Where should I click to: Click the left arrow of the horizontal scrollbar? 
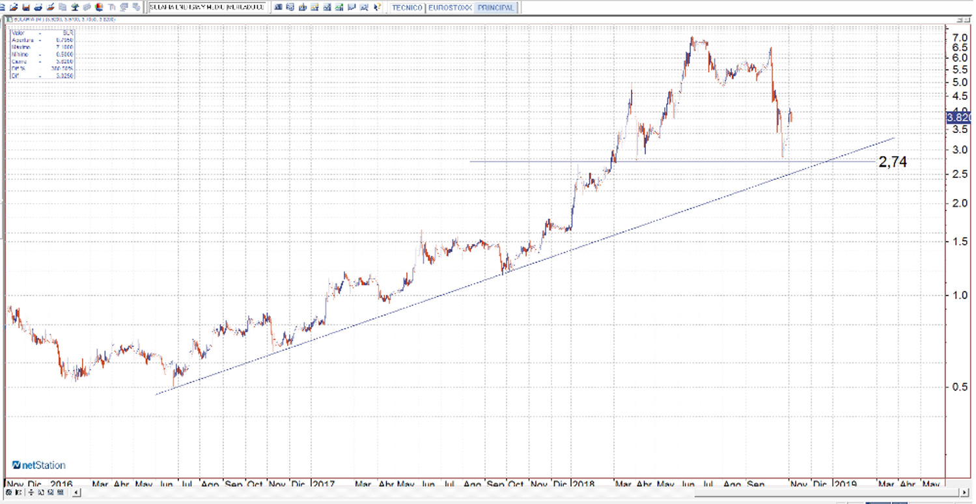click(x=77, y=493)
